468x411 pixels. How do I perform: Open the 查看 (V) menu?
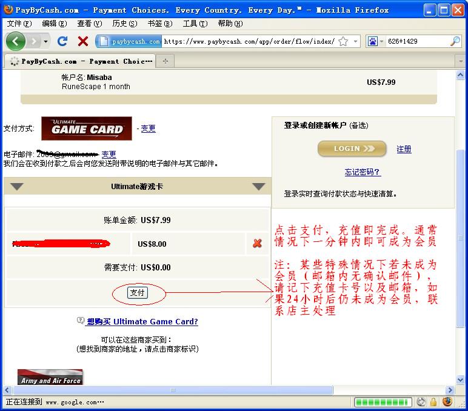pos(90,24)
